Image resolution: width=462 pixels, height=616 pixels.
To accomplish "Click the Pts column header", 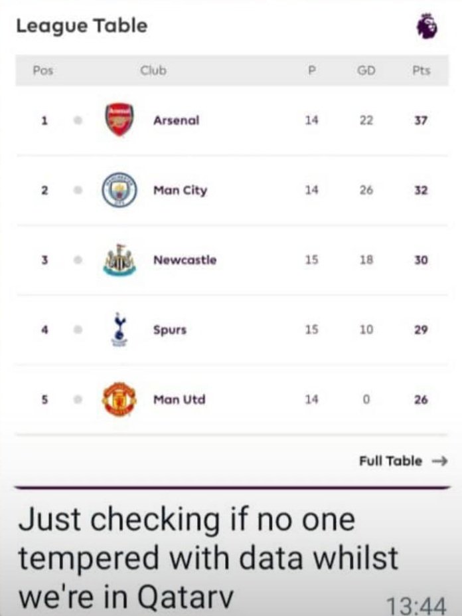I will coord(422,70).
